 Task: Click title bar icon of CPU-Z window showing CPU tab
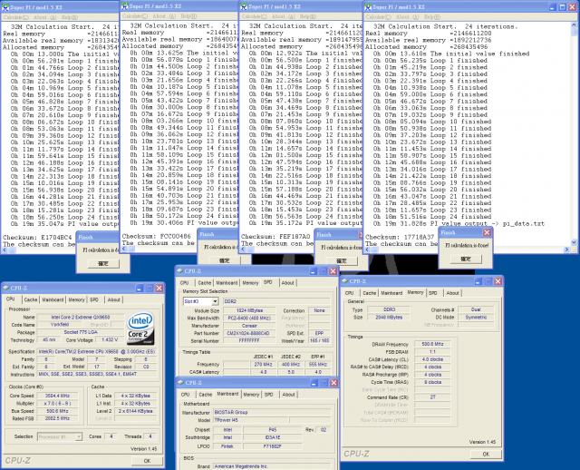coord(6,288)
